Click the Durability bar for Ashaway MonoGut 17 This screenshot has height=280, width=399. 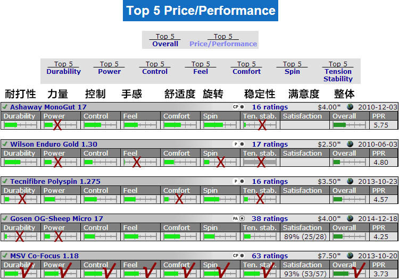coord(21,125)
